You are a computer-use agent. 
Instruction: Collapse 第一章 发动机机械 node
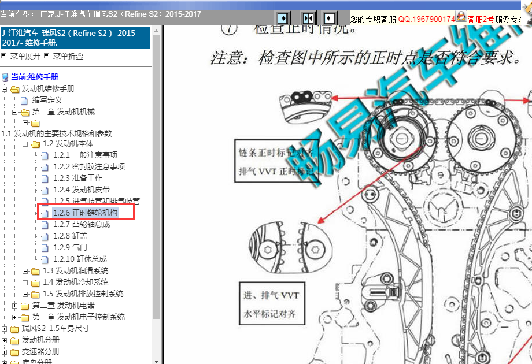click(14, 112)
